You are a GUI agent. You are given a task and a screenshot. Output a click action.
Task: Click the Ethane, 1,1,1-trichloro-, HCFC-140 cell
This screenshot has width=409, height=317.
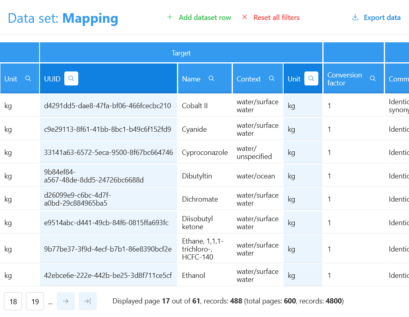[x=205, y=249]
